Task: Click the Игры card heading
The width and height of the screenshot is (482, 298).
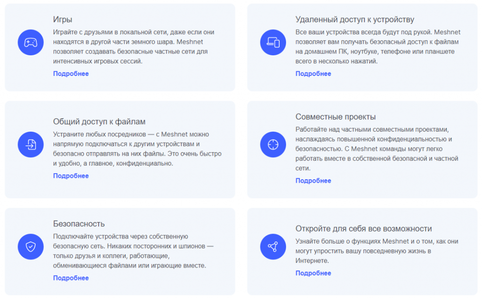Action: (63, 20)
